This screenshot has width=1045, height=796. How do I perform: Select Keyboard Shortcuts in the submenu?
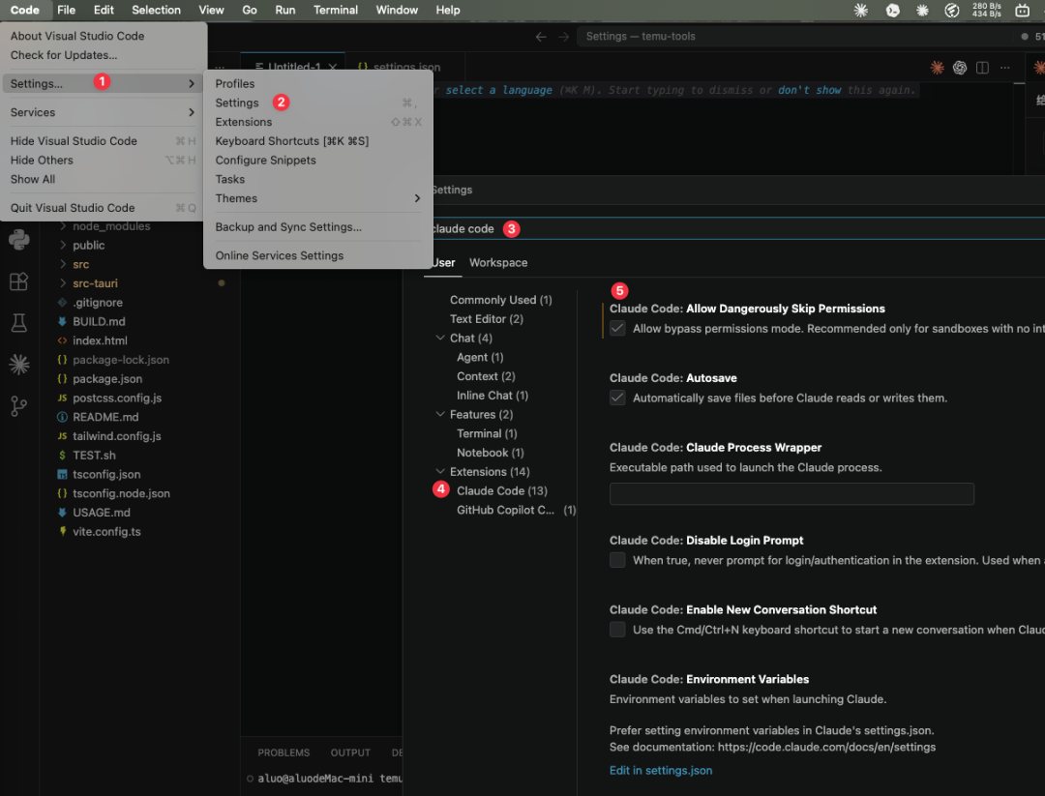pyautogui.click(x=291, y=141)
